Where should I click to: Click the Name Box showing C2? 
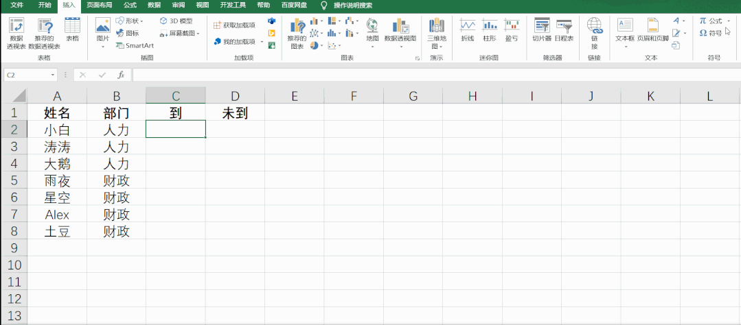coord(27,75)
